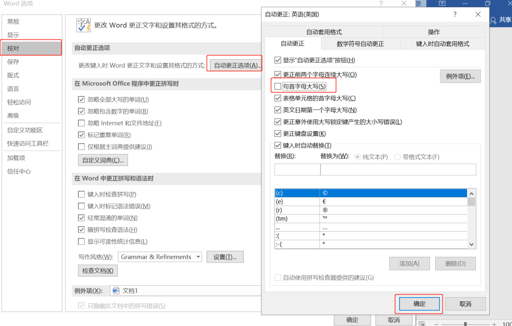Switch to 数学符号自动更正 tab
512x326 pixels.
click(x=360, y=44)
